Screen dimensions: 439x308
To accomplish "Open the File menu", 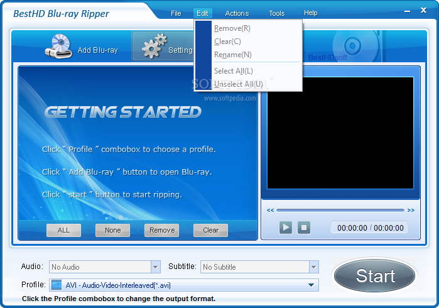I will coord(176,13).
